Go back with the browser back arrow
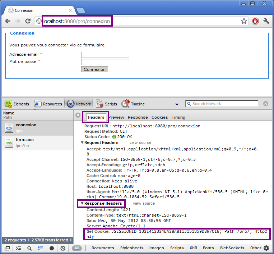This screenshot has width=274, height=254. pyautogui.click(x=8, y=21)
